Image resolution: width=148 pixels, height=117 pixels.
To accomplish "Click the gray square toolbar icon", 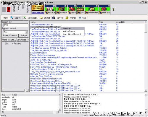I will tap(4, 9).
